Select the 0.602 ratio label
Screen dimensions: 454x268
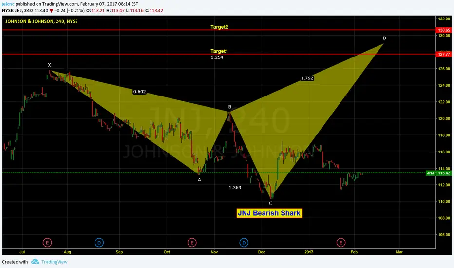tap(139, 92)
